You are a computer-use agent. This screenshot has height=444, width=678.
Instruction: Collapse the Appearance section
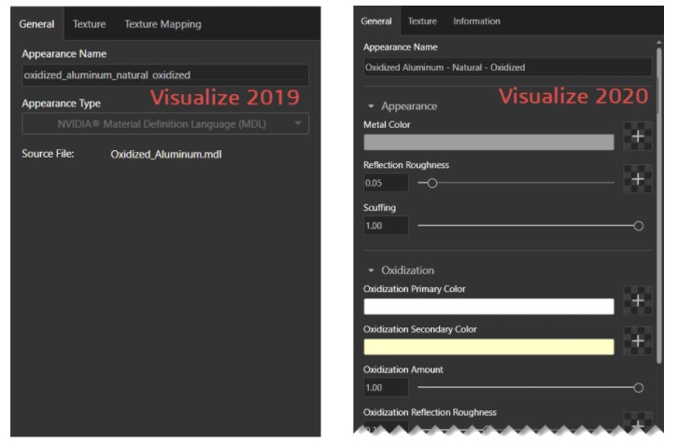pos(371,106)
